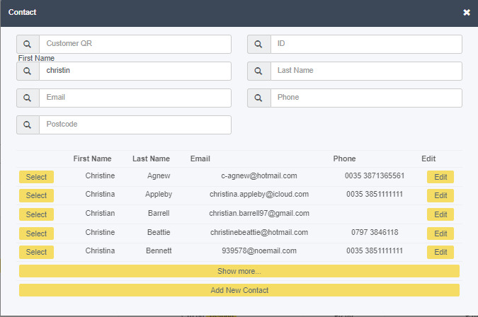Click search icon beside Email field
This screenshot has width=478, height=317.
tap(28, 98)
